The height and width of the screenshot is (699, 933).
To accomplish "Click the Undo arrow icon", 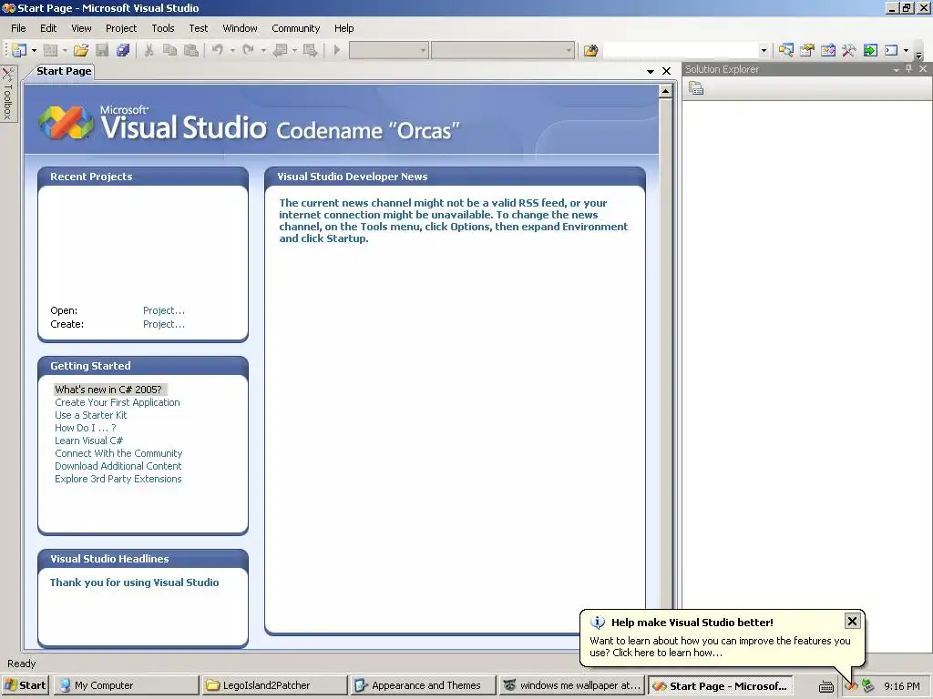I will [218, 50].
